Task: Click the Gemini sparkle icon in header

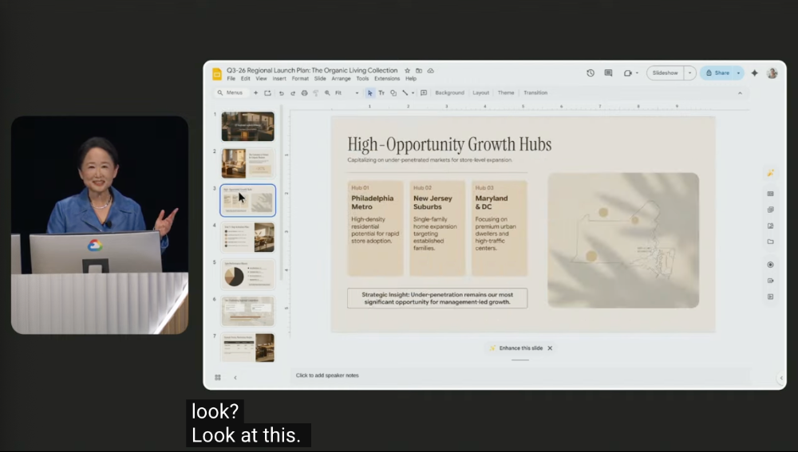Action: pyautogui.click(x=754, y=73)
